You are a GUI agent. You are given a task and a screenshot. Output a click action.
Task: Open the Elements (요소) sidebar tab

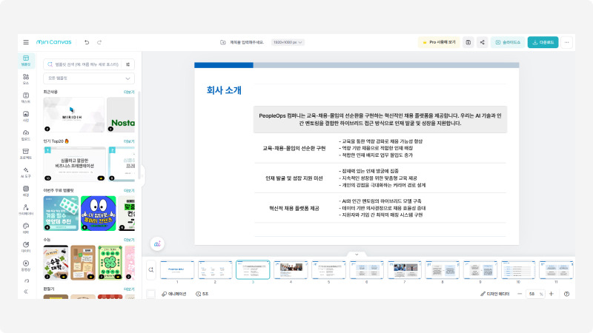(x=26, y=79)
